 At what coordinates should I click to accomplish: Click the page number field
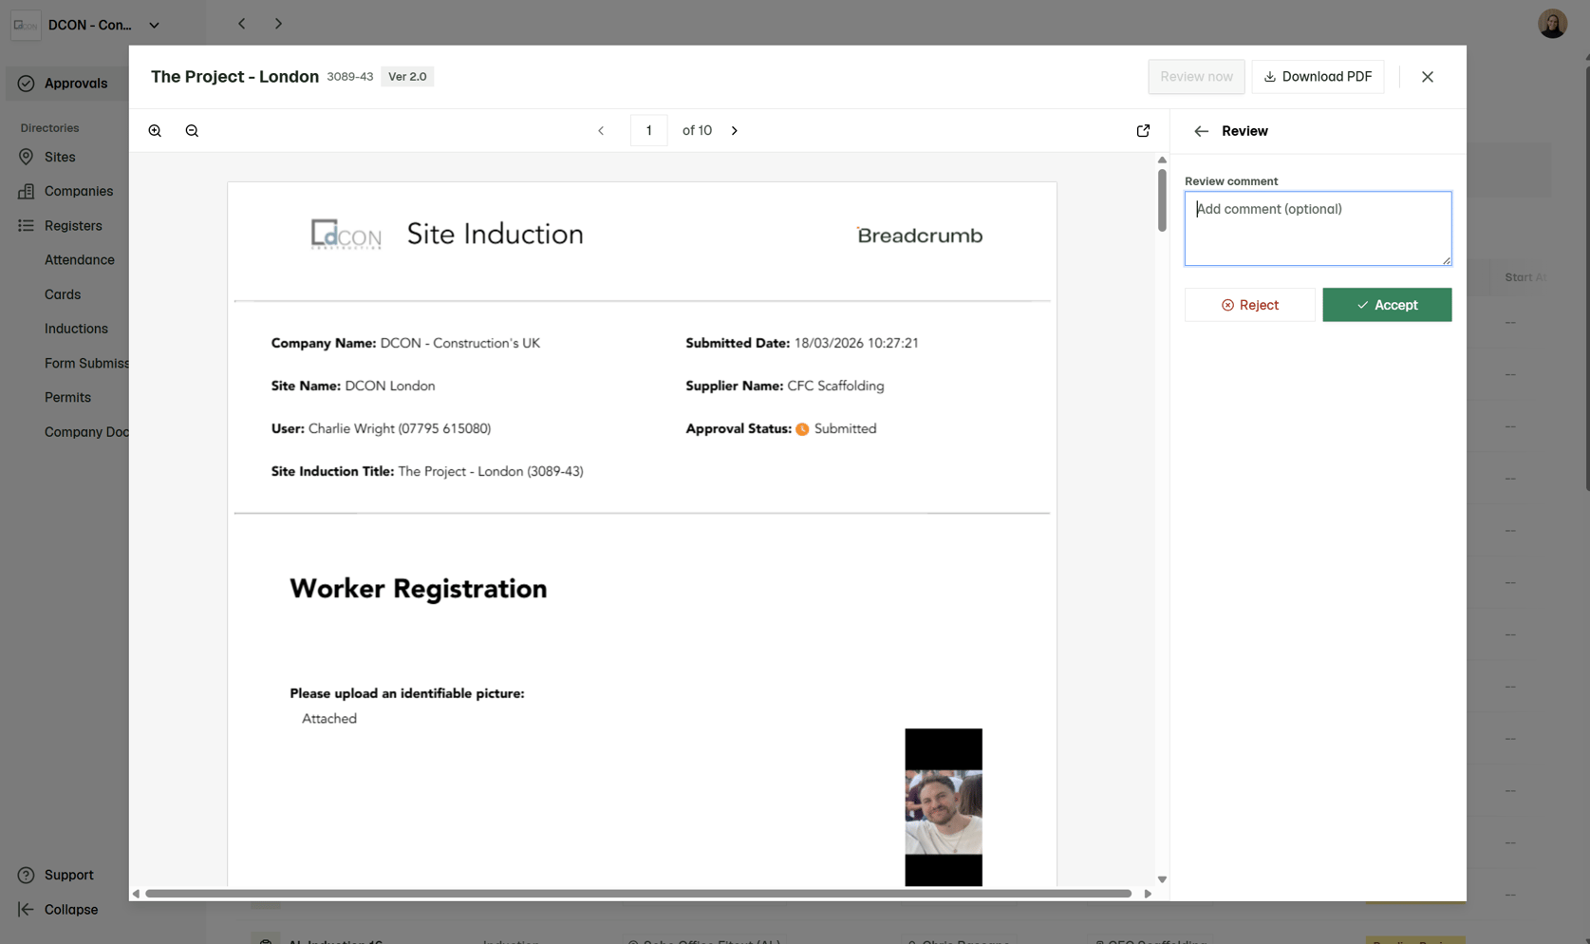click(x=649, y=131)
